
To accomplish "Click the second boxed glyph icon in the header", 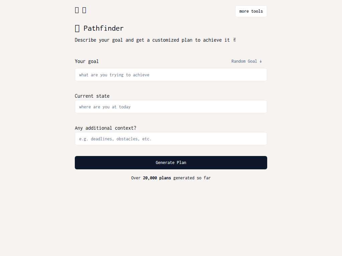I will pyautogui.click(x=84, y=10).
